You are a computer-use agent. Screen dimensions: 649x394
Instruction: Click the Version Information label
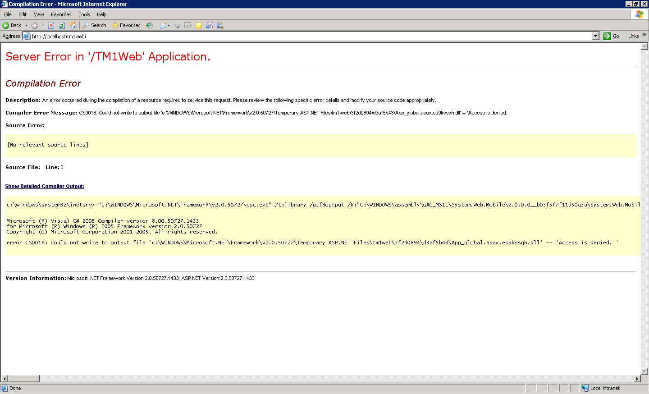(x=36, y=278)
